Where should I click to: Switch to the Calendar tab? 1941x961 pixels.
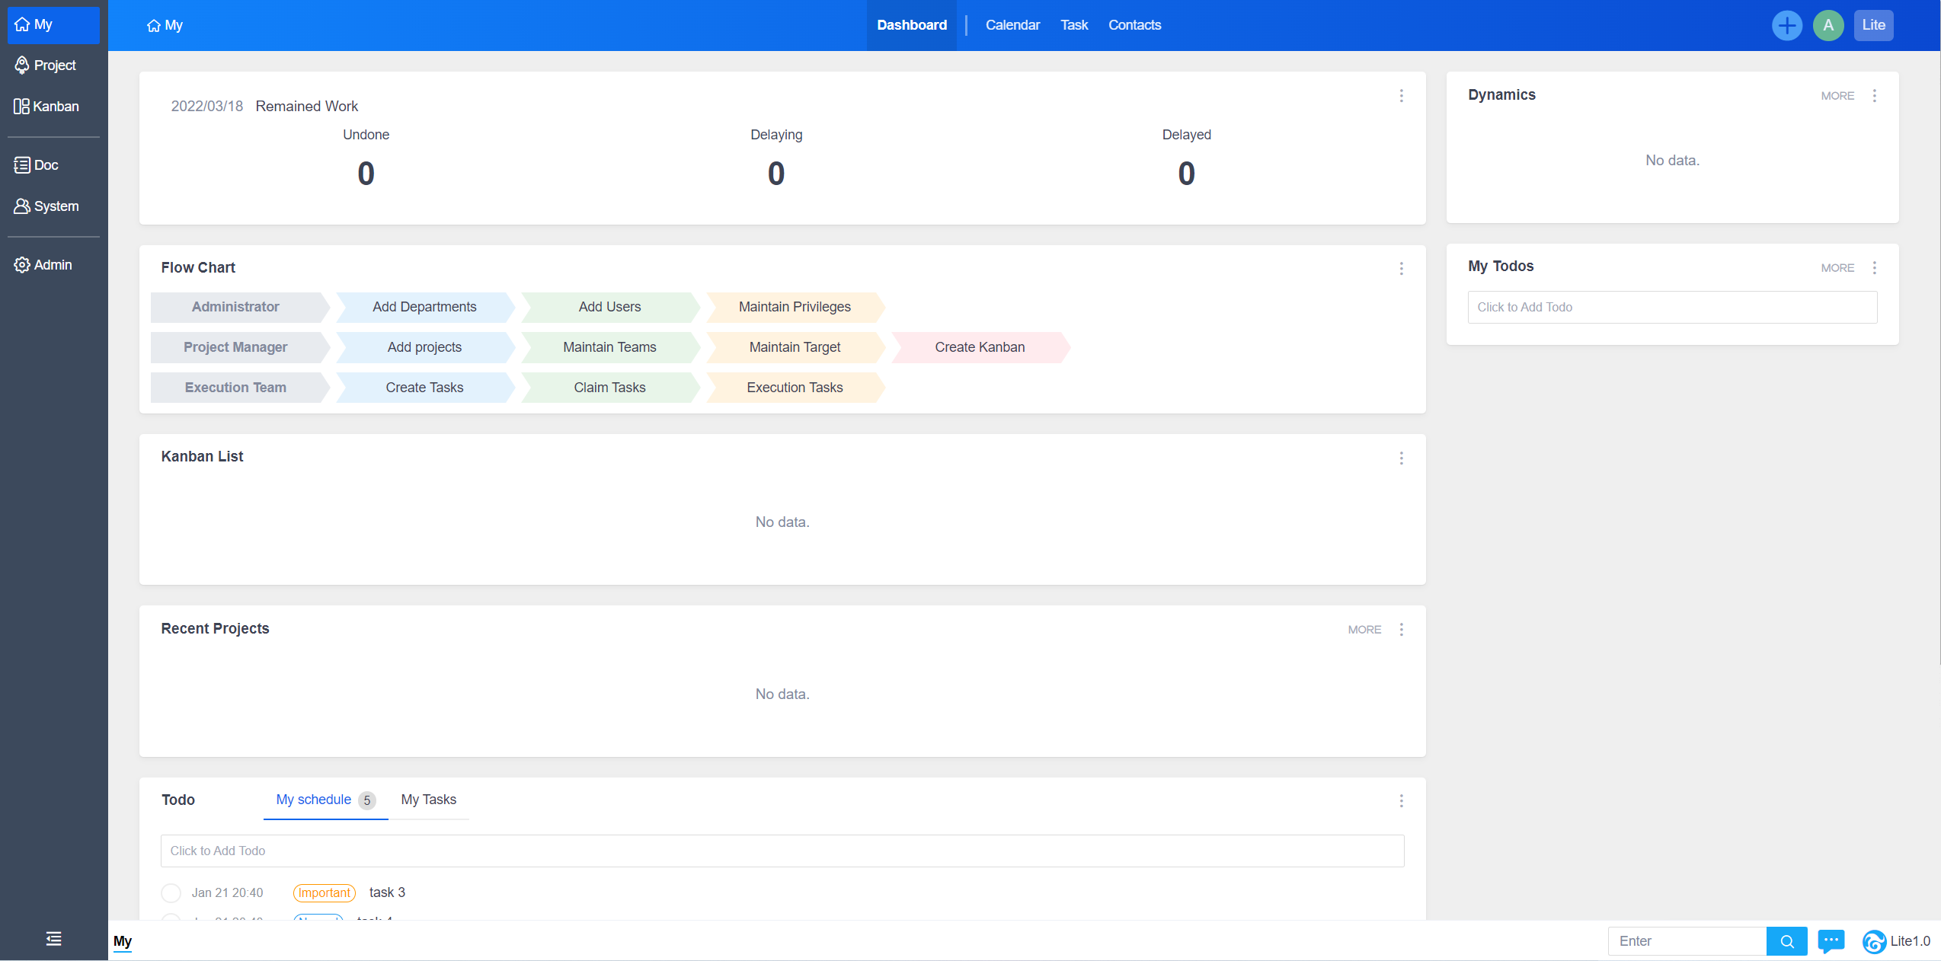point(1012,25)
